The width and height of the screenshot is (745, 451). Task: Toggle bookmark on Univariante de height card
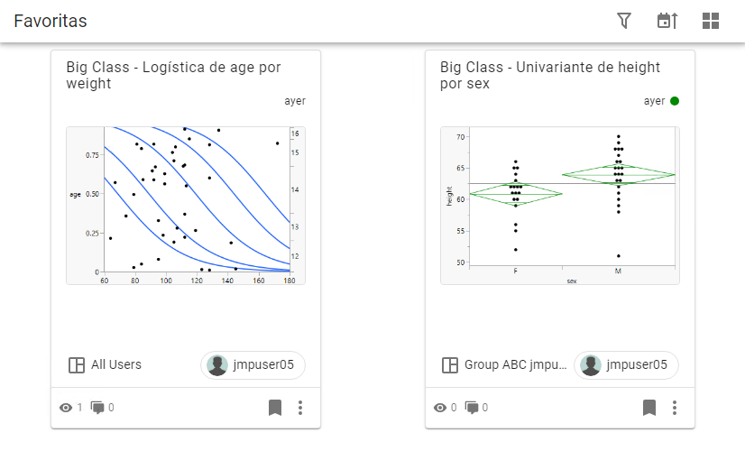pyautogui.click(x=648, y=408)
